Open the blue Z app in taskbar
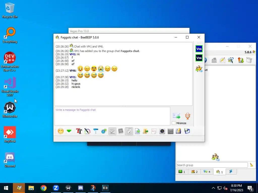 point(56,188)
